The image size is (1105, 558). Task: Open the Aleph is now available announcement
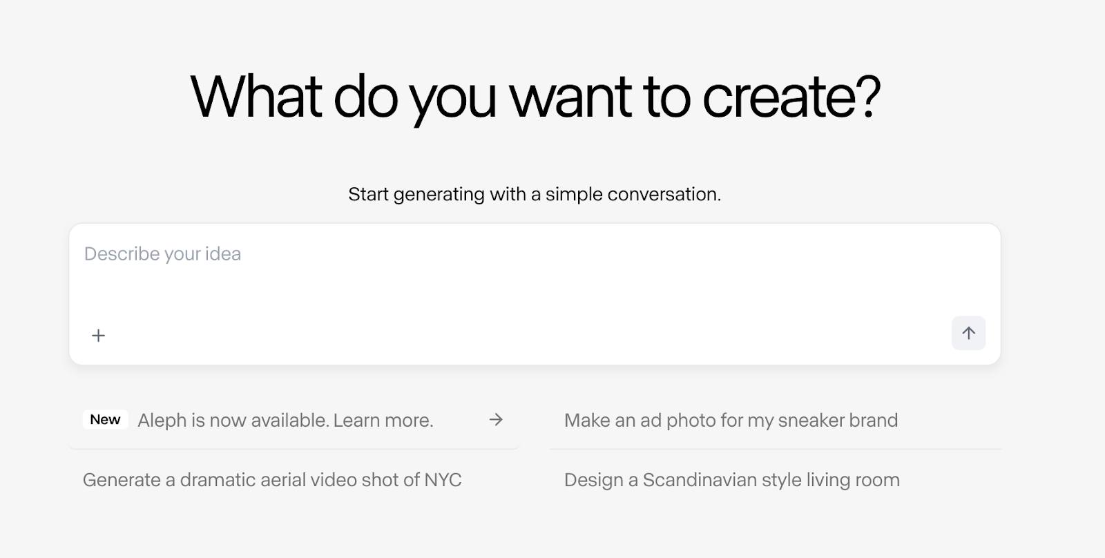tap(285, 420)
